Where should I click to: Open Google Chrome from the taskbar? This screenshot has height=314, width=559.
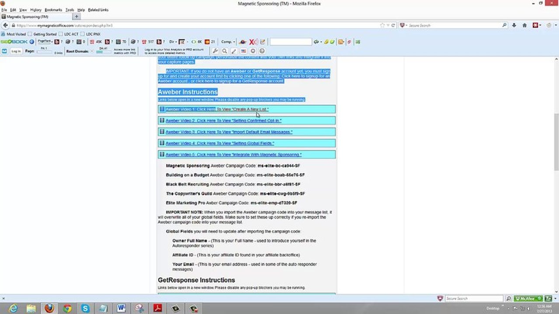coord(67,308)
